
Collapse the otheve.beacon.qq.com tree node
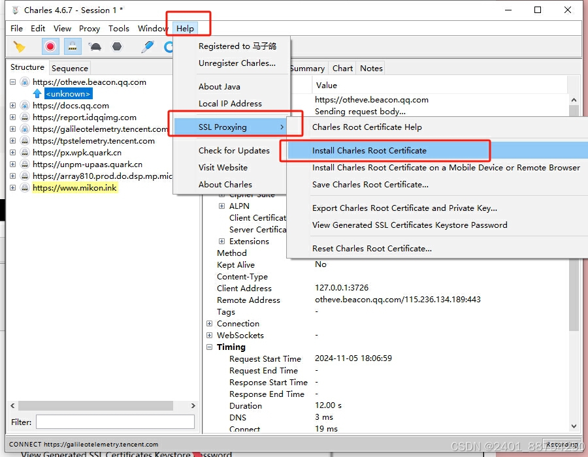coord(13,82)
